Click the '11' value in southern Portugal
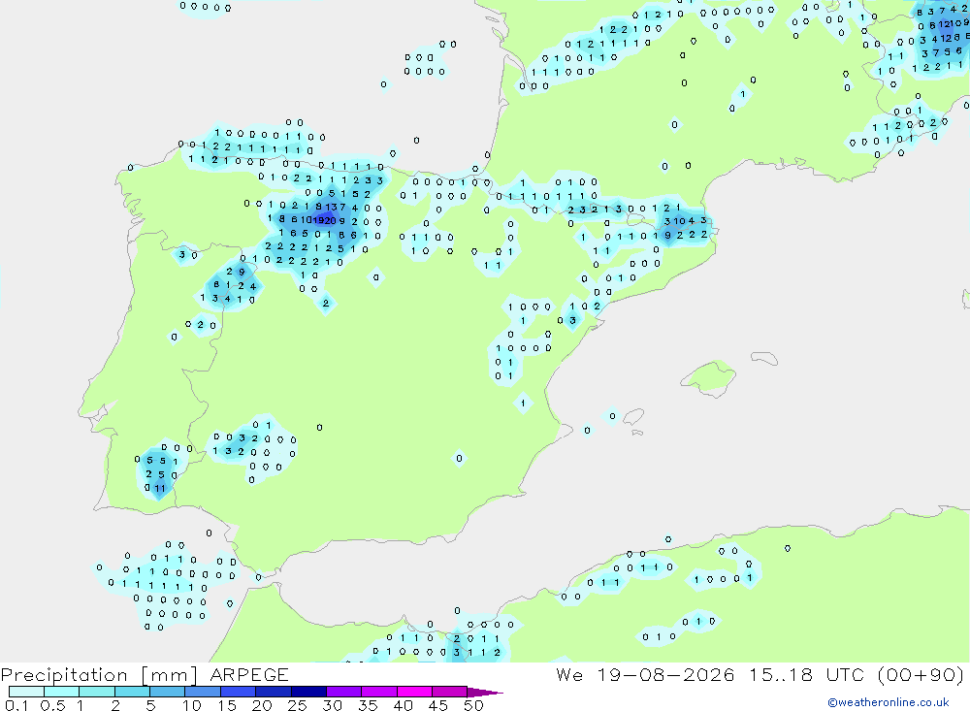 (160, 488)
